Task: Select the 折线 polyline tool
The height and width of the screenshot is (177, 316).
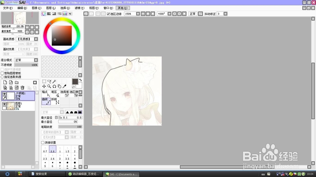Action: click(x=55, y=101)
